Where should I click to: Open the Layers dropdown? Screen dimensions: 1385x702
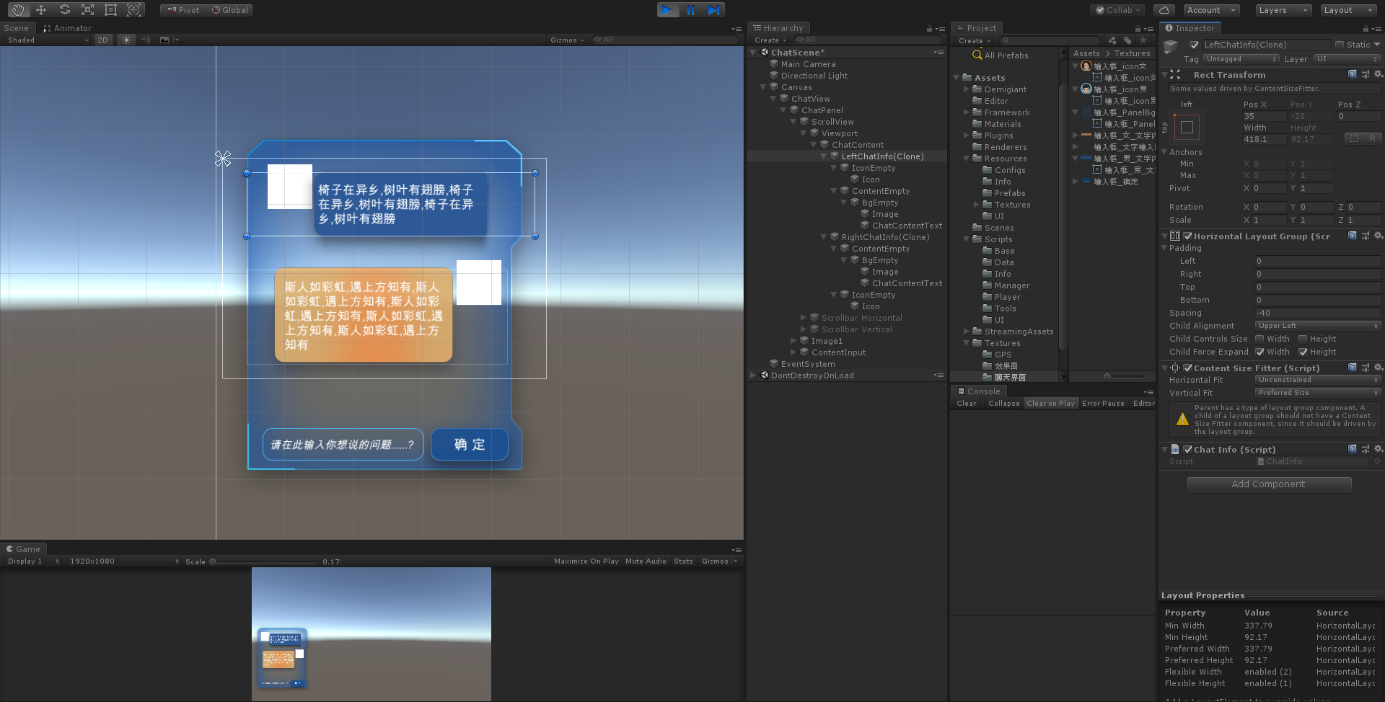[1283, 10]
